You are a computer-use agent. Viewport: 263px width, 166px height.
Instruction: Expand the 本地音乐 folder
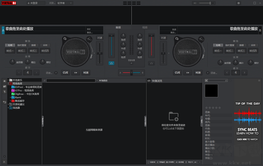(x=8, y=80)
